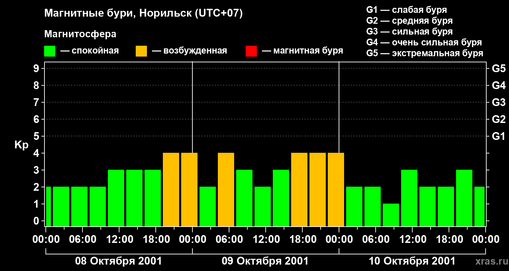Viewport: 509px width, 271px height.
Task: Click the orange bar near 06:00 on 09 October
Action: point(226,189)
